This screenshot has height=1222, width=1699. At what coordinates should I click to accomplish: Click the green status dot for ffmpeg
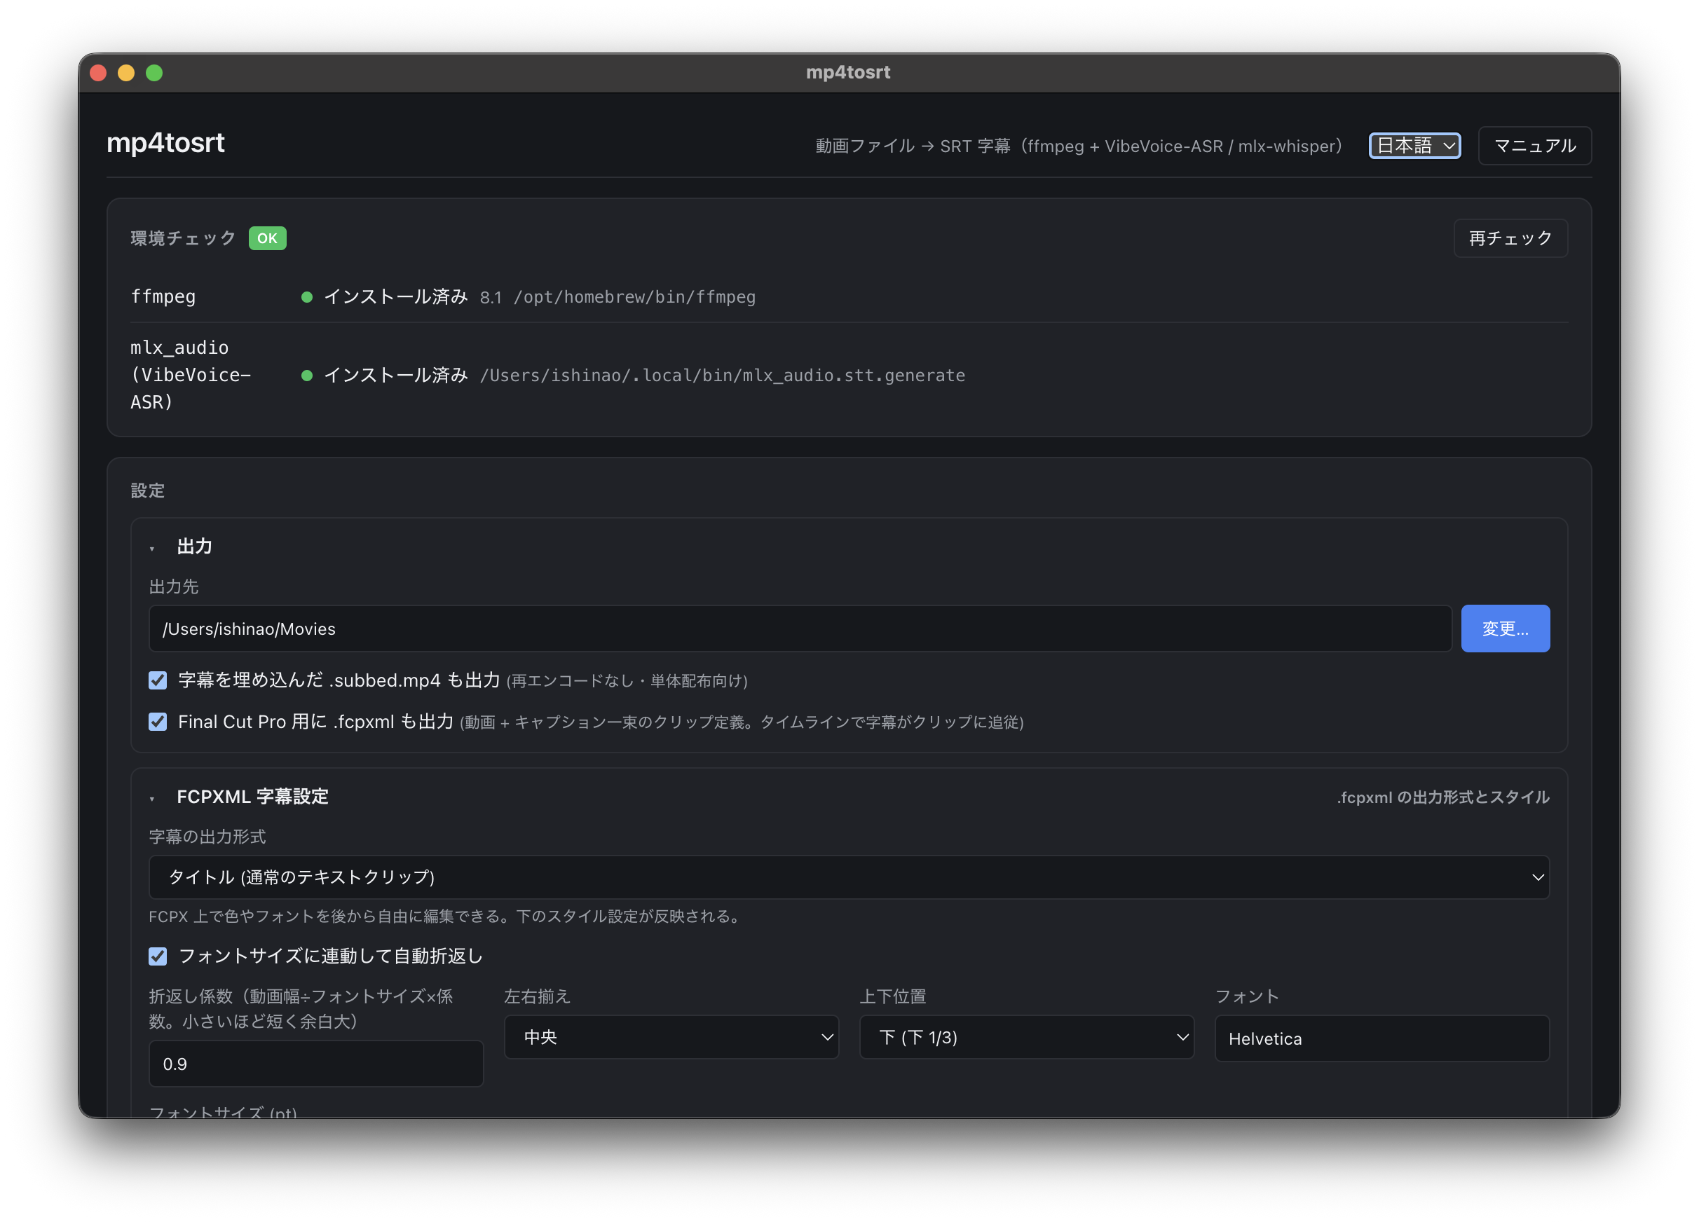coord(306,297)
